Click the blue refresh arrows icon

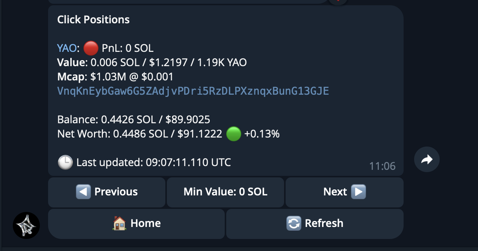tap(293, 223)
